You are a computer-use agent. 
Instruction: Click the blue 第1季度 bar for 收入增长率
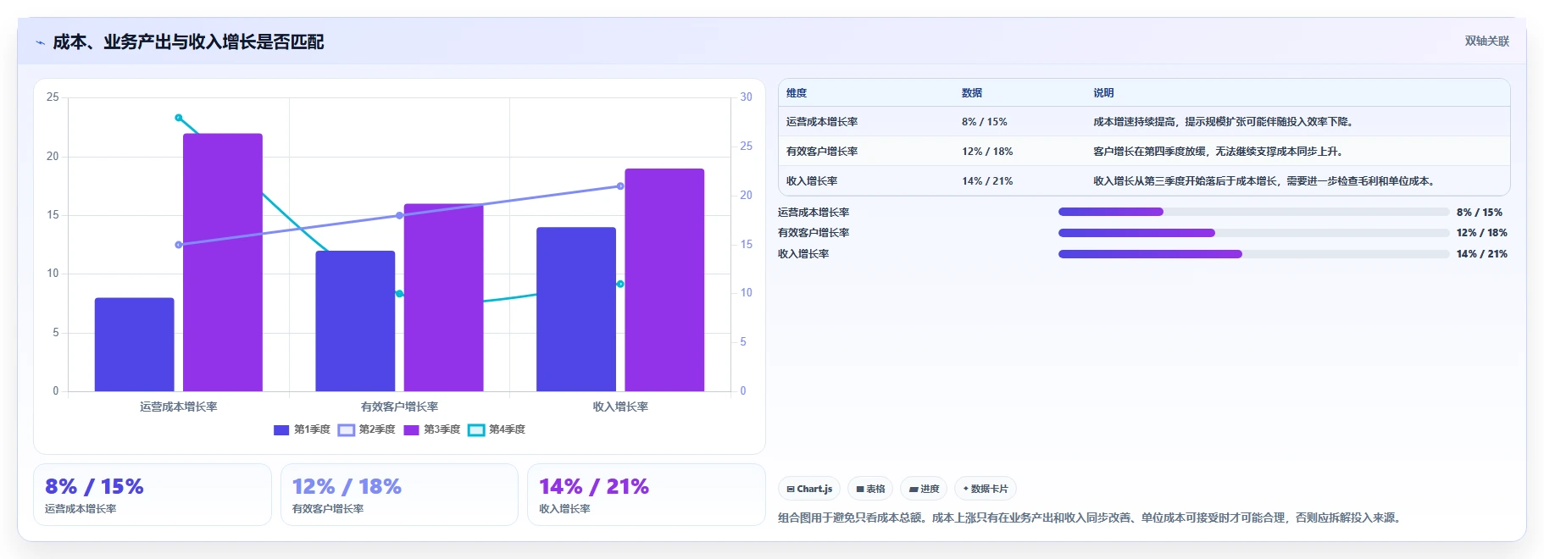pyautogui.click(x=576, y=309)
